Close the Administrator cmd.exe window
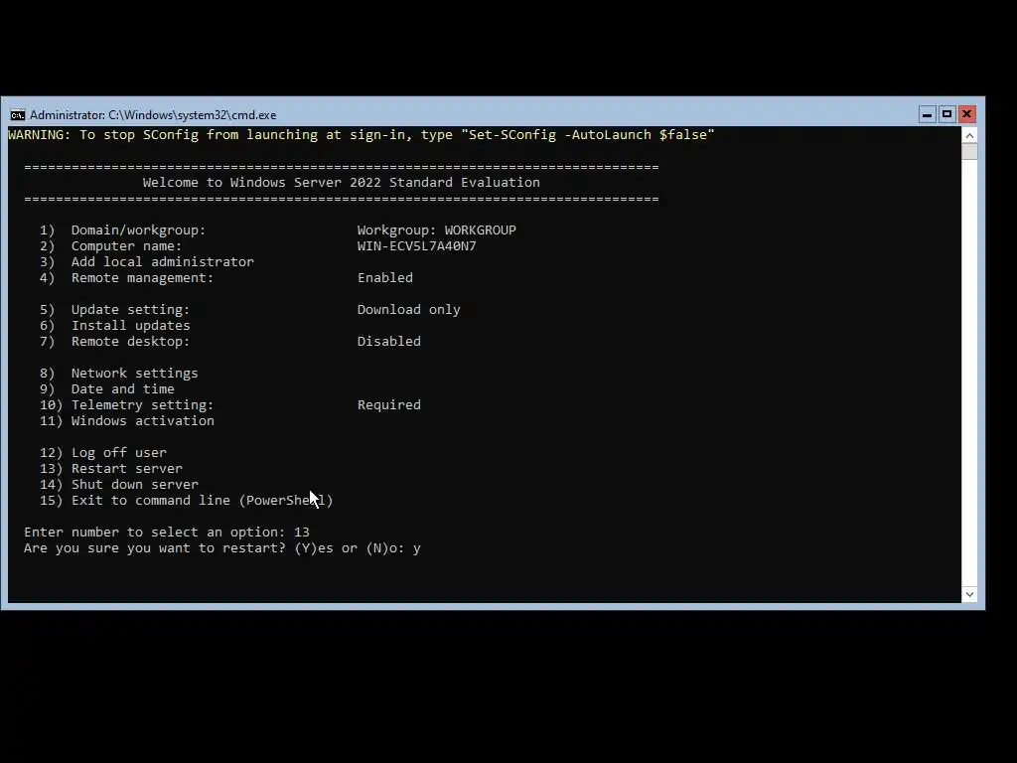1017x763 pixels. [966, 114]
